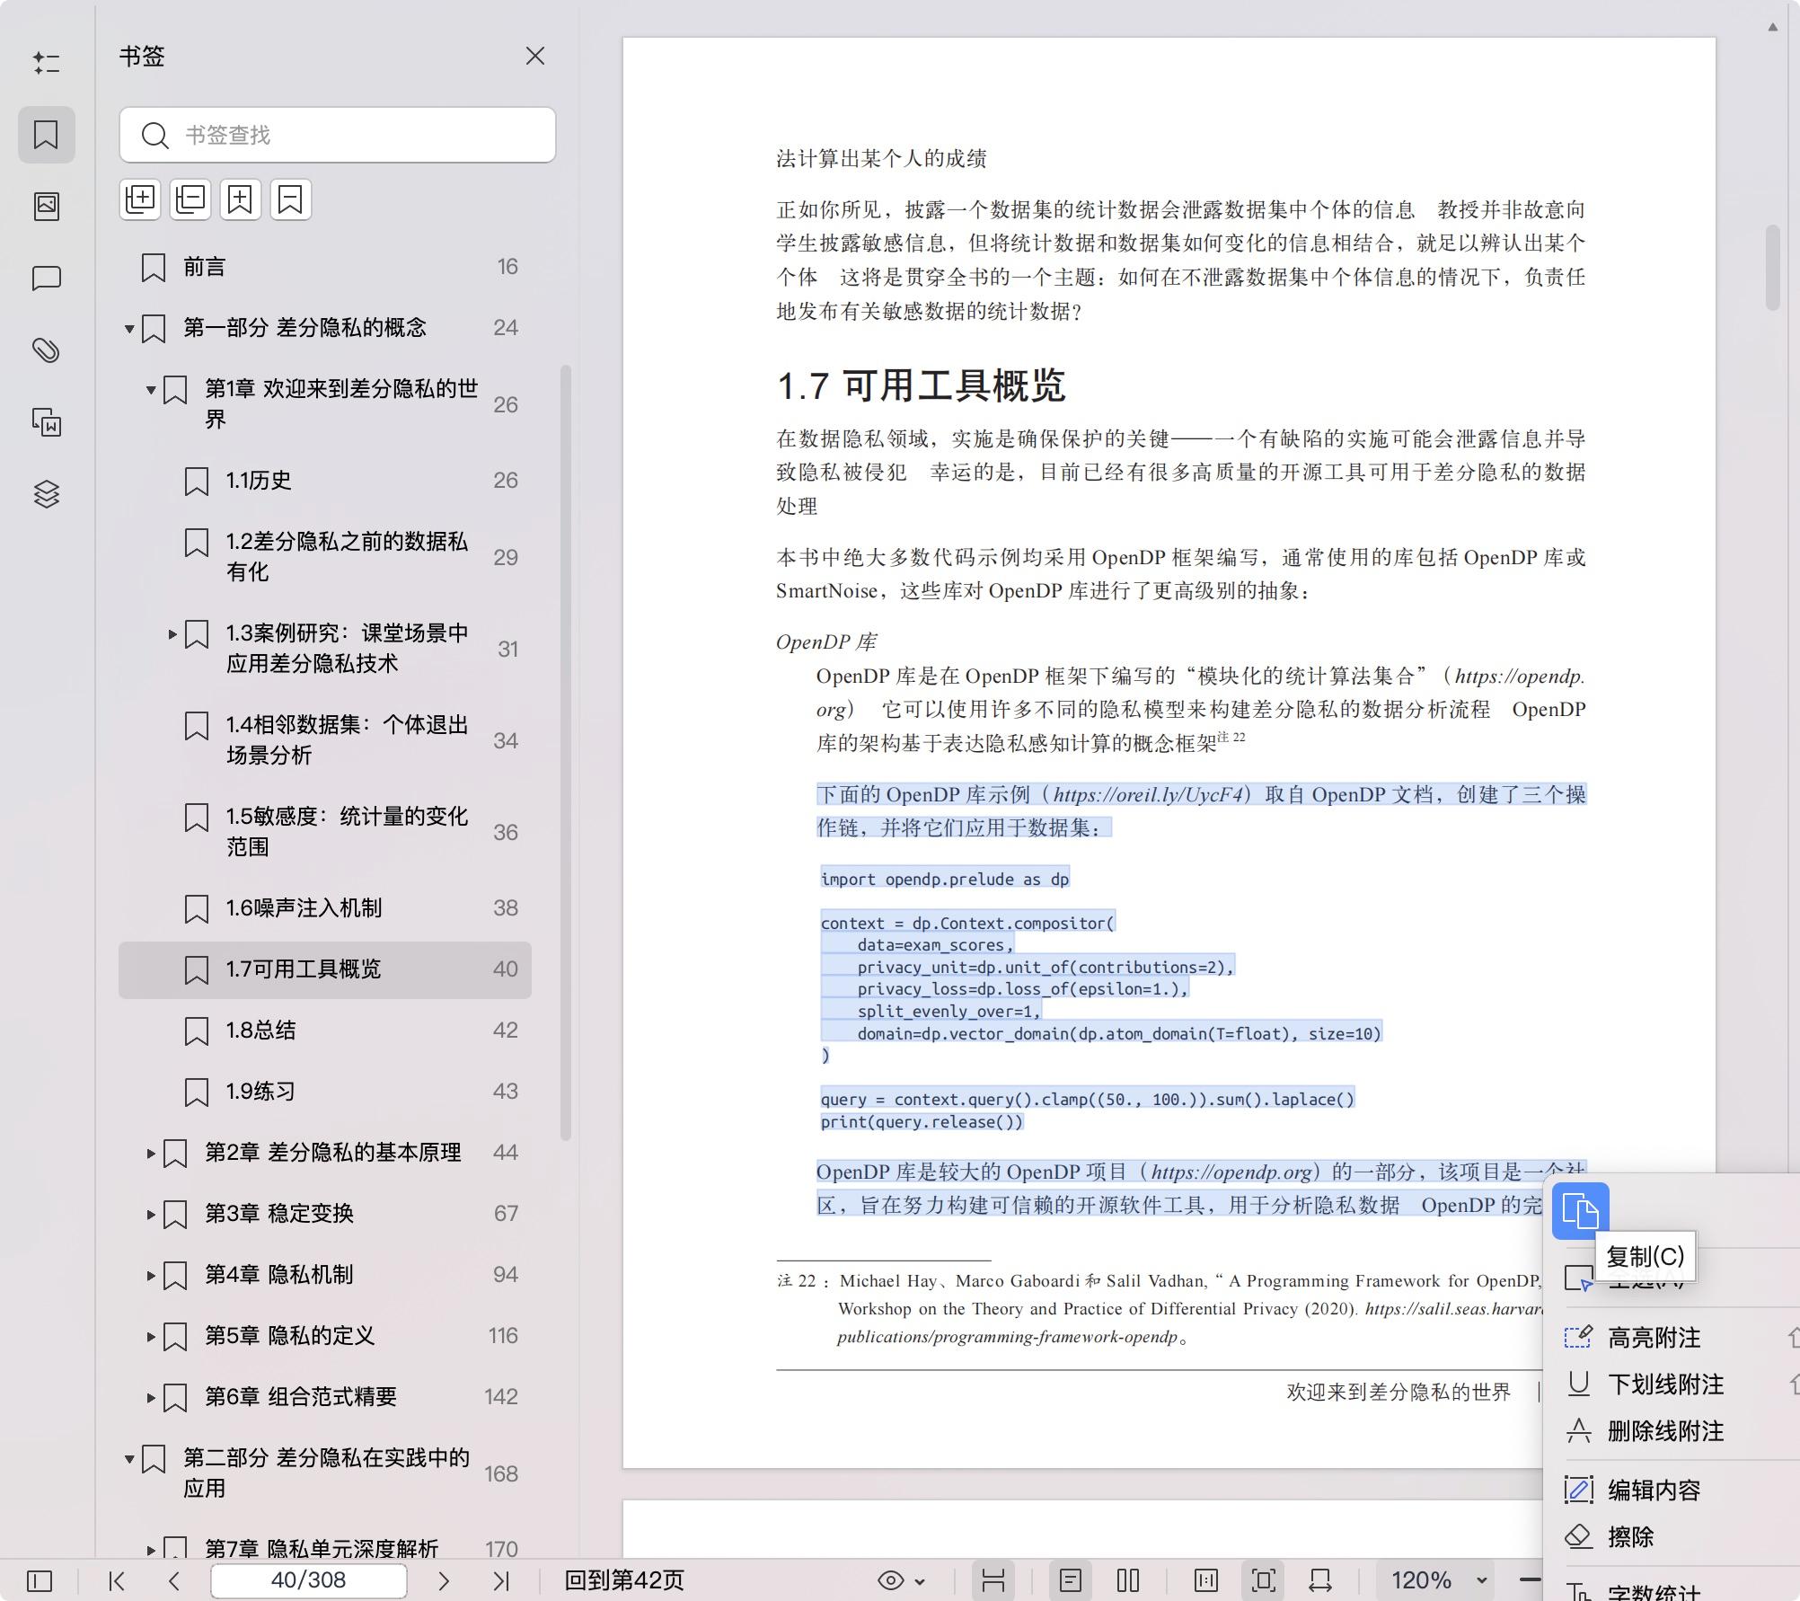Open the layers panel icon

pyautogui.click(x=47, y=494)
